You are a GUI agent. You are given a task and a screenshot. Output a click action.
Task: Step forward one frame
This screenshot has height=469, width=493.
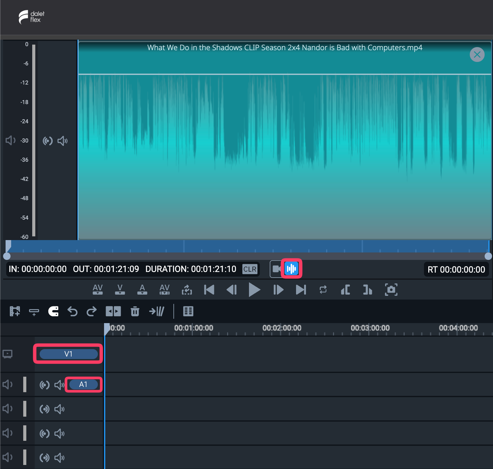pyautogui.click(x=278, y=290)
